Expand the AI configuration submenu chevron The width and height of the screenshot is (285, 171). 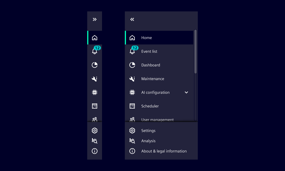click(x=186, y=92)
